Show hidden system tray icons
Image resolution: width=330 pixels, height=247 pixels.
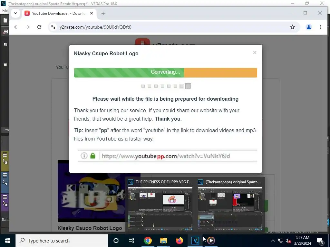tap(273, 241)
